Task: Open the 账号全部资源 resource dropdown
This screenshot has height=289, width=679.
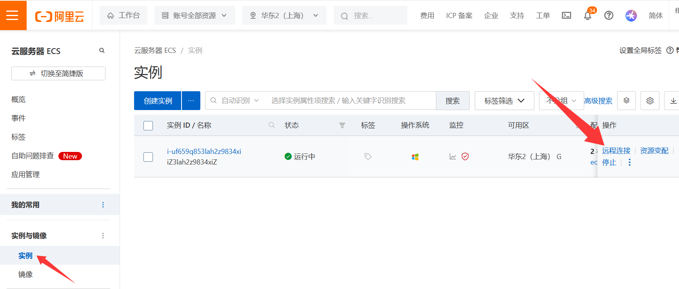Action: [195, 16]
